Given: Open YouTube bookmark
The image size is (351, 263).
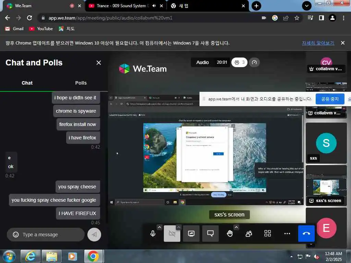Looking at the screenshot, I should pyautogui.click(x=41, y=29).
